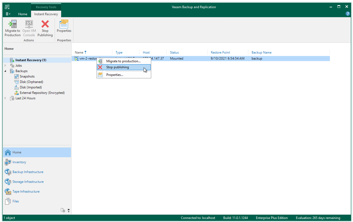Click the Inventory icon
The width and height of the screenshot is (353, 222).
pos(8,162)
